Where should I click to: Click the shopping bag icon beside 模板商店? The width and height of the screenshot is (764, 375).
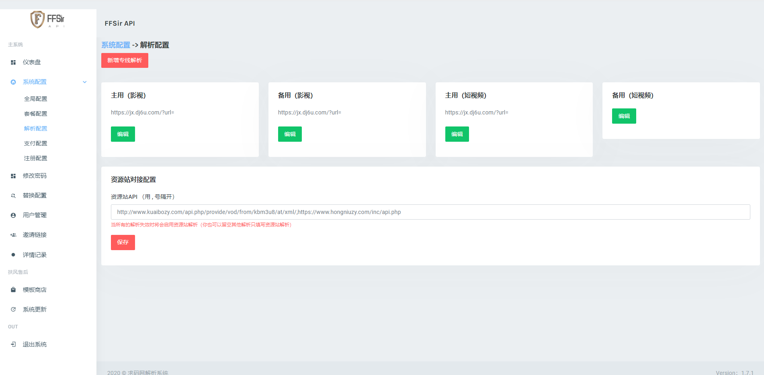coord(13,289)
